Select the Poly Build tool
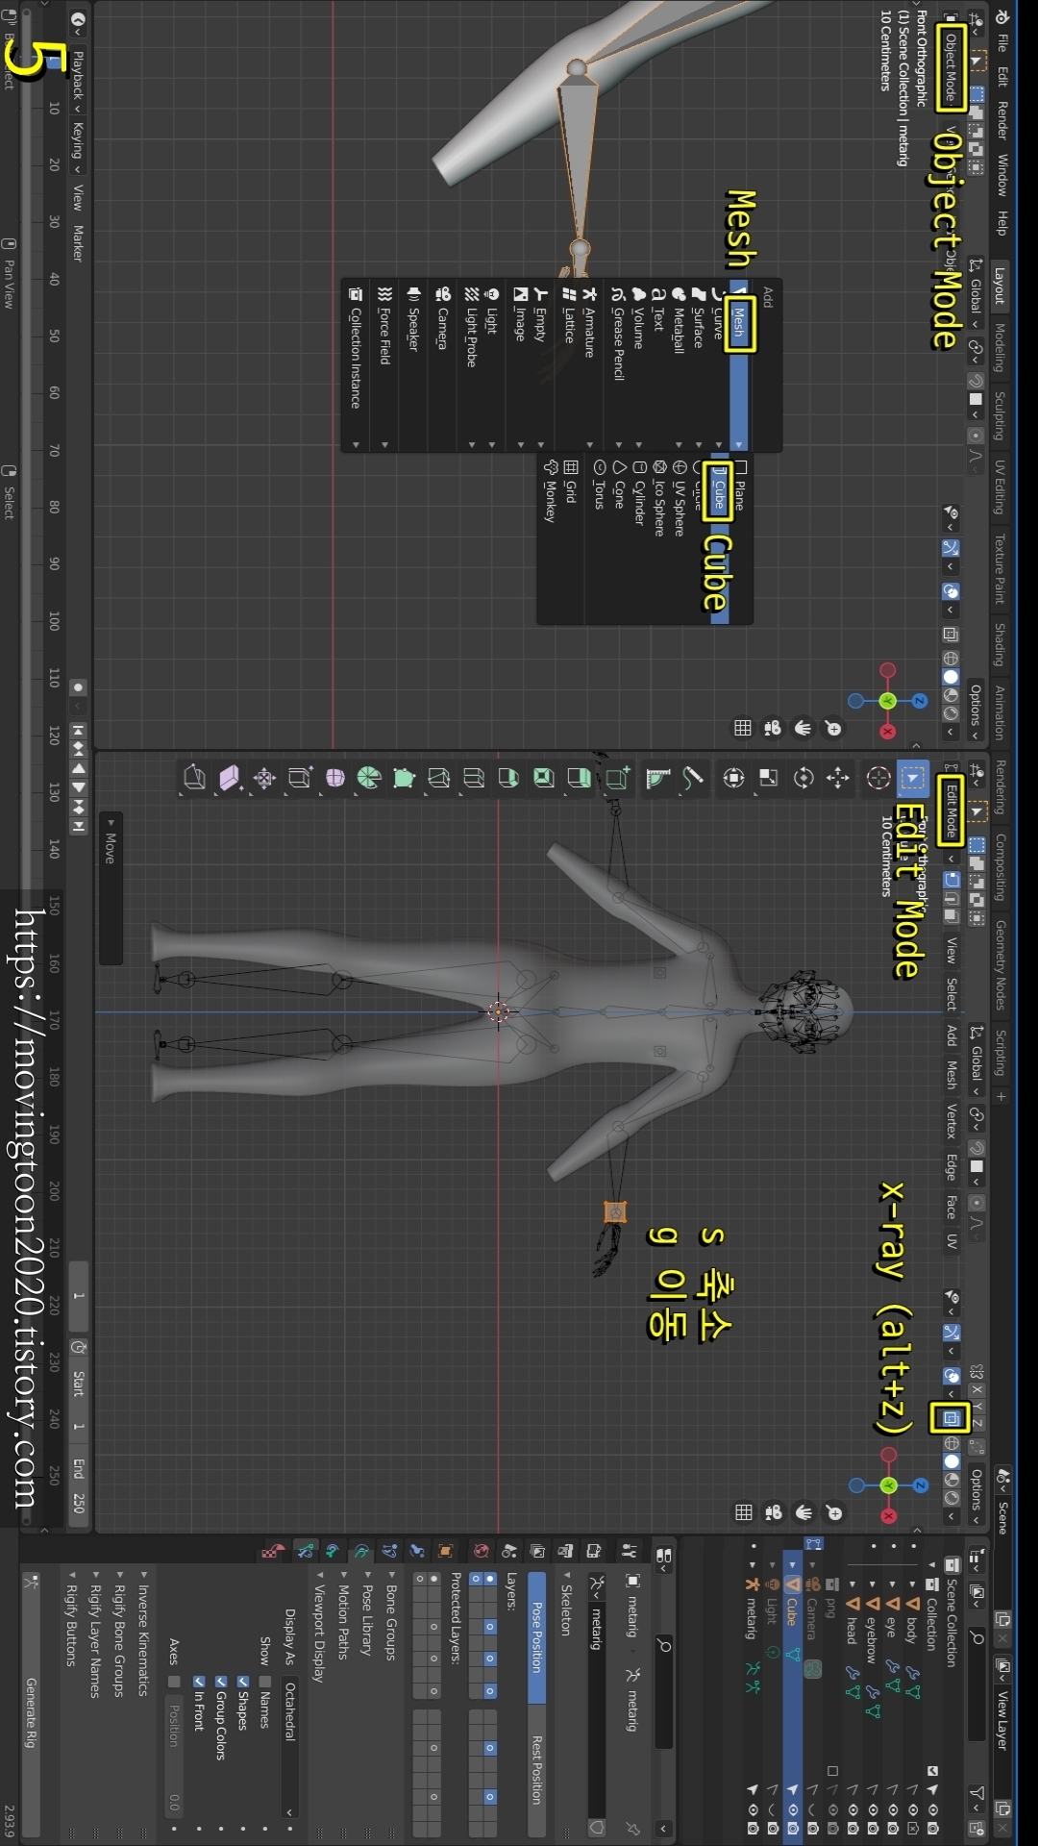1038x1846 pixels. 405,778
